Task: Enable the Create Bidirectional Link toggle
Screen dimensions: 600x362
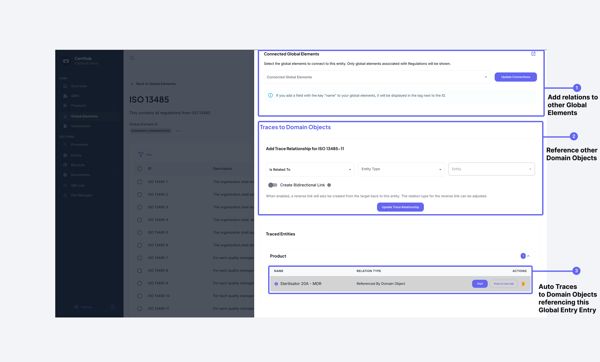Action: coord(273,185)
